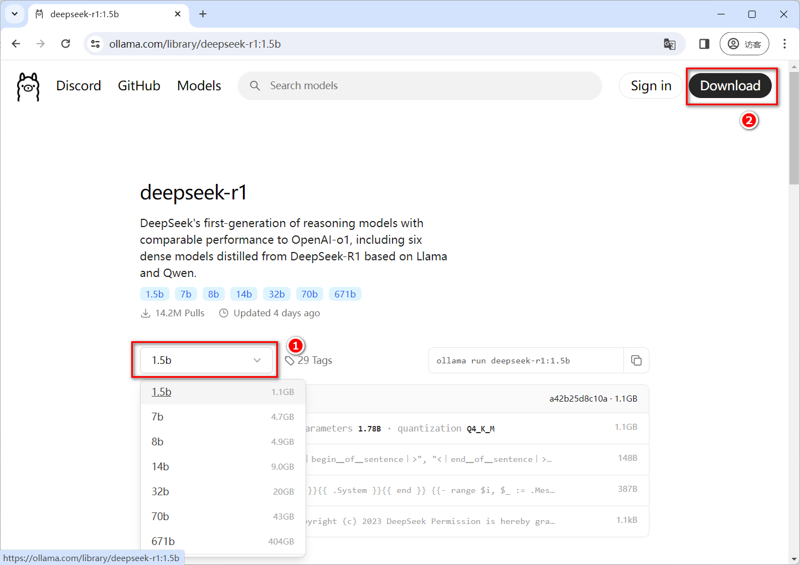This screenshot has width=800, height=565.
Task: Focus the Search models field
Action: [420, 86]
